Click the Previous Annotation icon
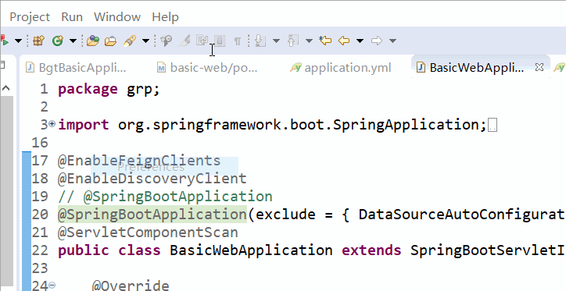Image resolution: width=566 pixels, height=291 pixels. pyautogui.click(x=292, y=41)
